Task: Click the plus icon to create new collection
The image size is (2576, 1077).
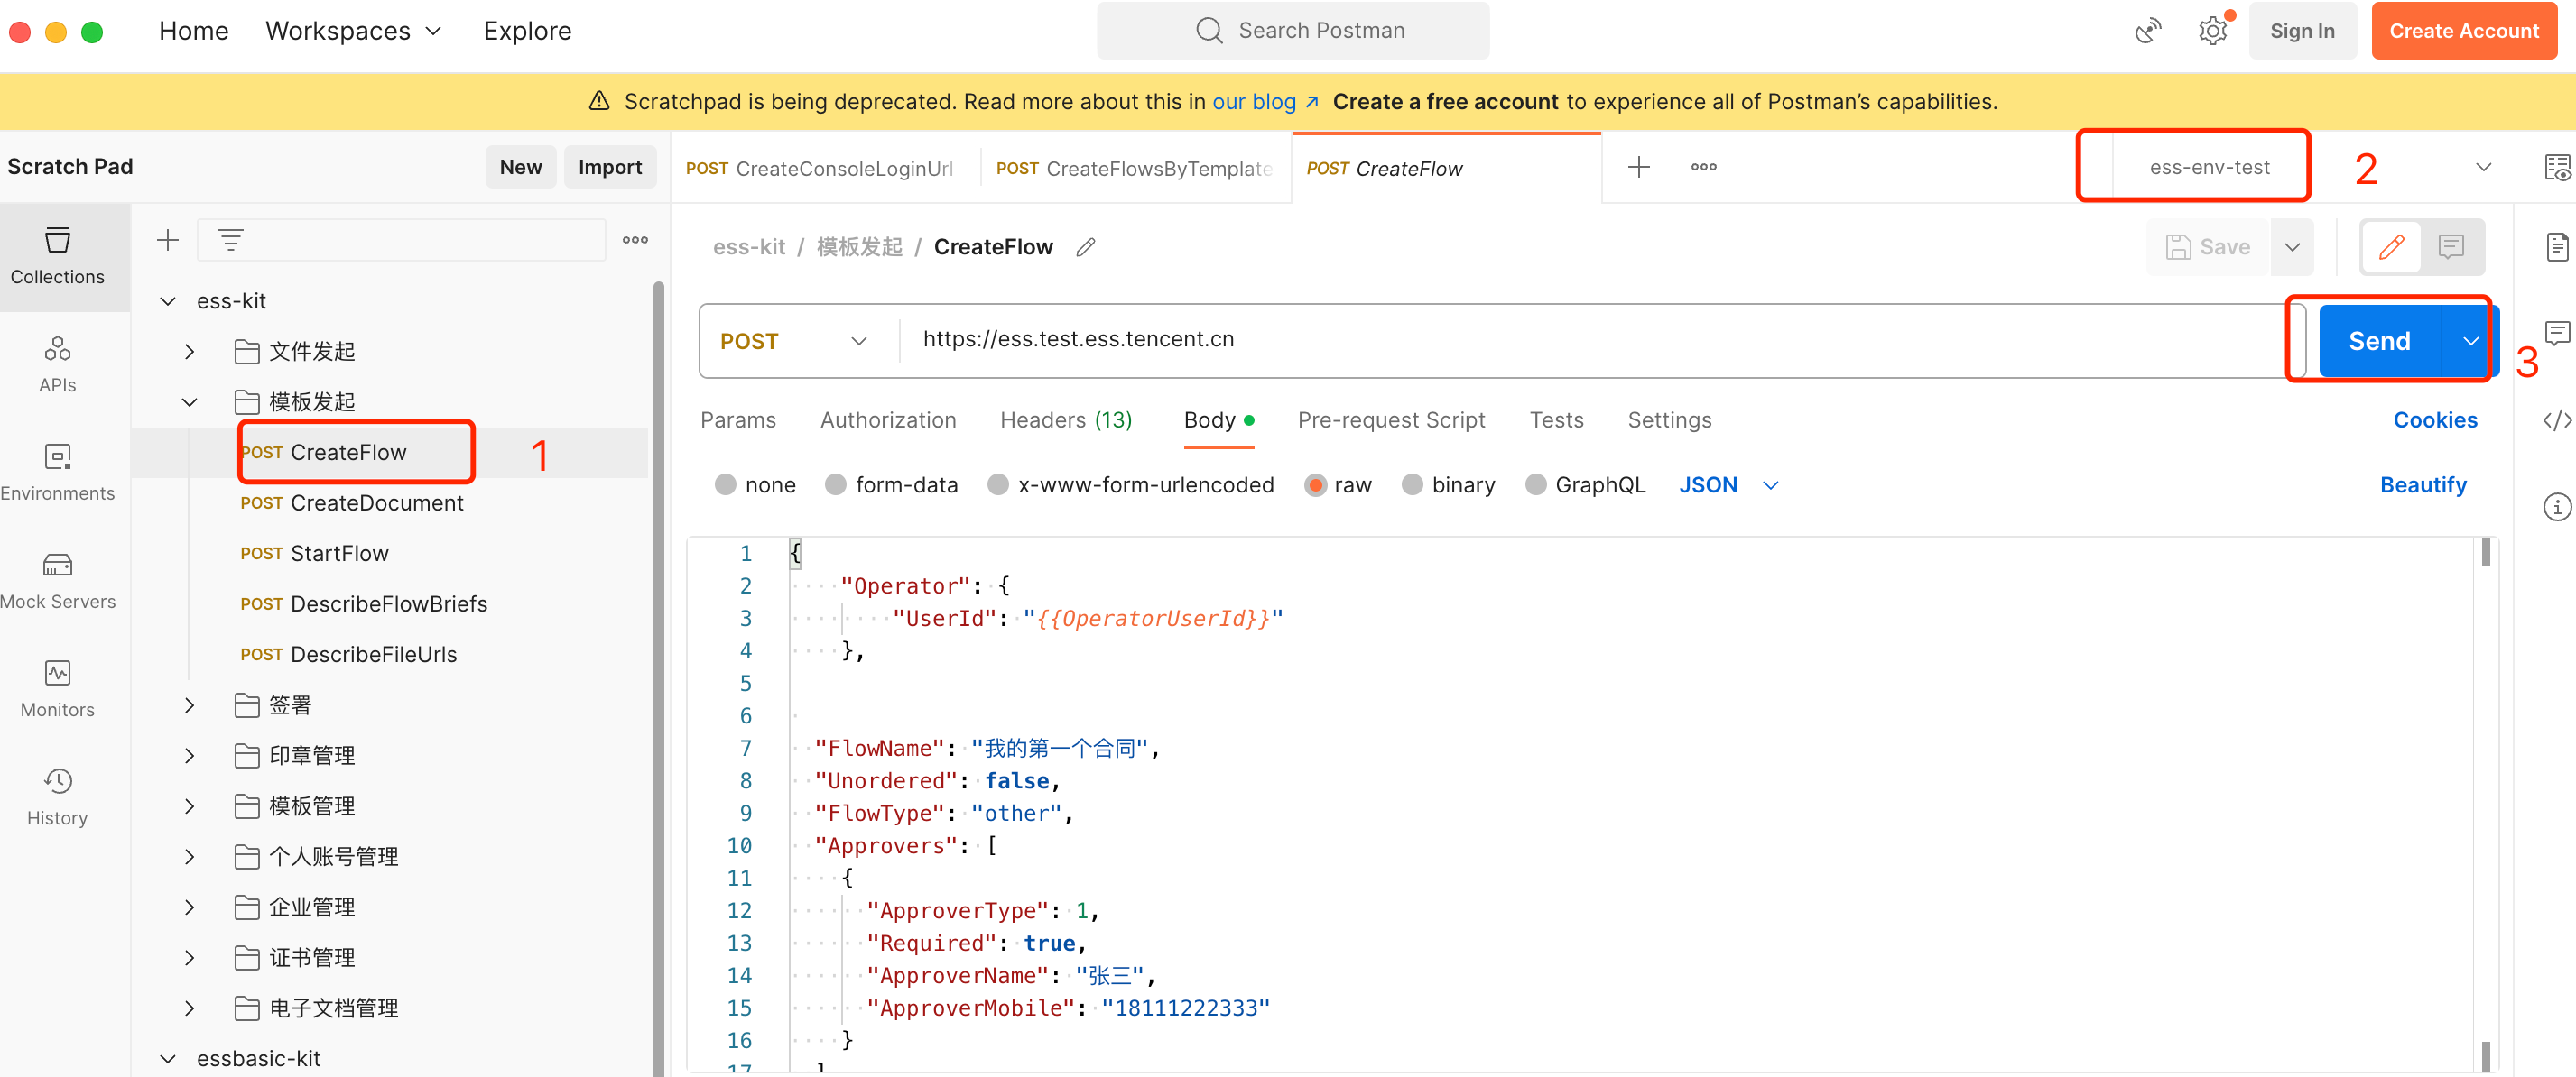Action: pyautogui.click(x=168, y=240)
